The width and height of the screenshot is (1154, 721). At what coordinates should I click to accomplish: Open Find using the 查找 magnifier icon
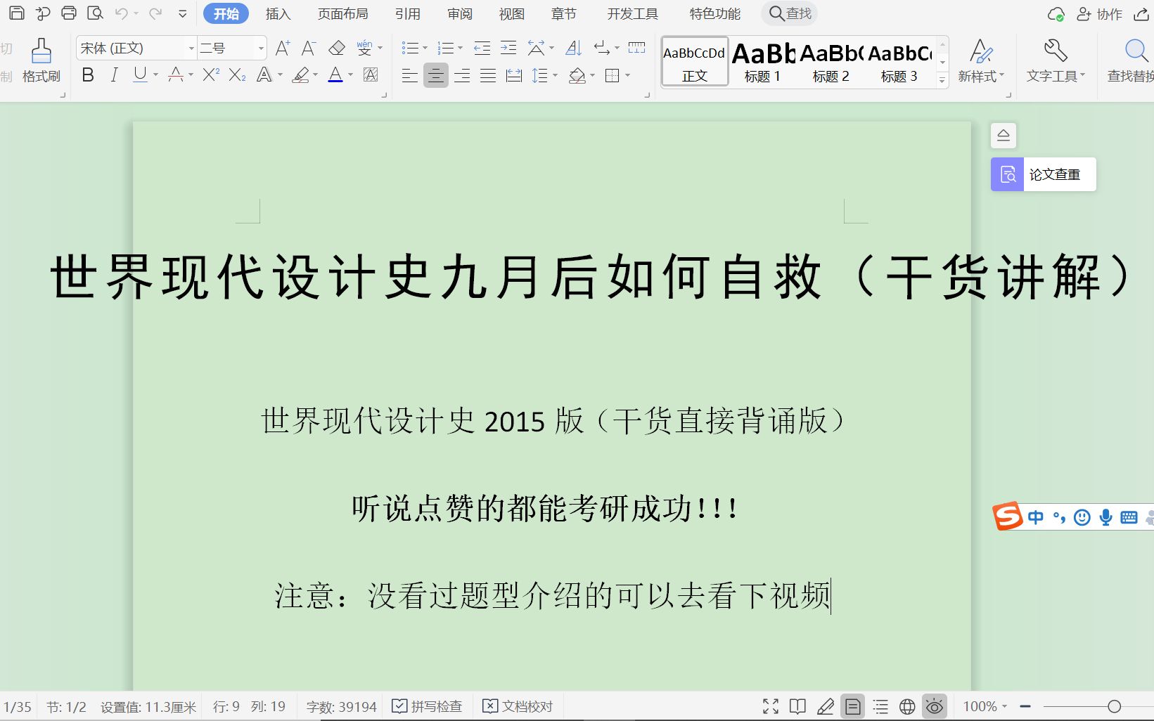(x=788, y=13)
